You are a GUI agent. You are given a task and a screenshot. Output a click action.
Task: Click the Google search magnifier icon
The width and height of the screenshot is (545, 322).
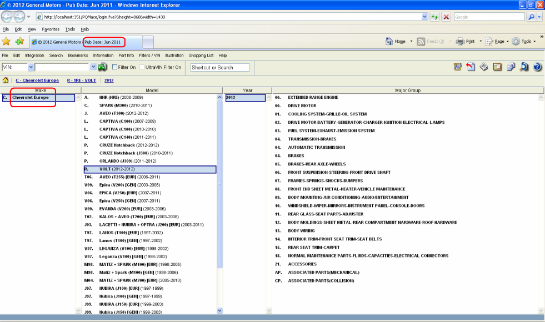tap(531, 17)
